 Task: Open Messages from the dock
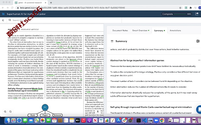pyautogui.click(x=25, y=120)
